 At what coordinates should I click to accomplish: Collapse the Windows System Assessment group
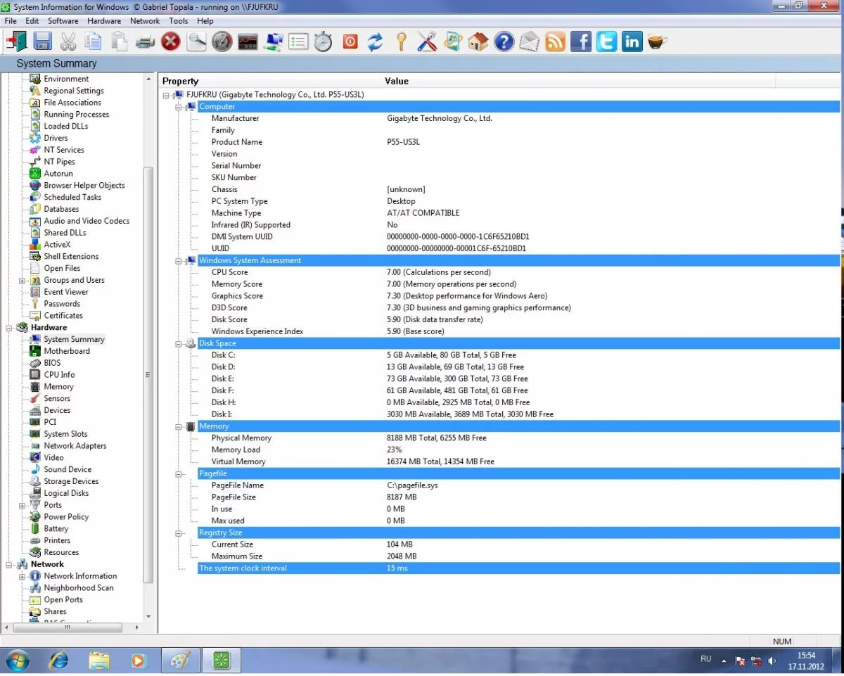(179, 260)
